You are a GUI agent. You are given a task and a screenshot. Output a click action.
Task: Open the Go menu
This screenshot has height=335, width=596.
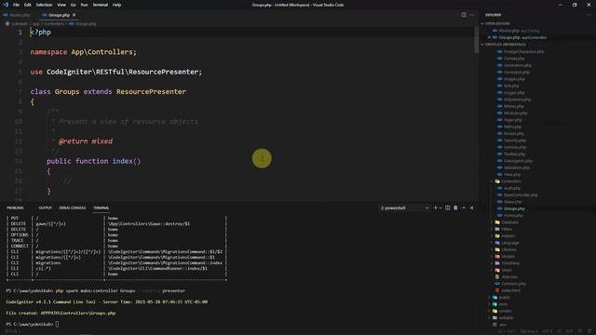pyautogui.click(x=74, y=5)
